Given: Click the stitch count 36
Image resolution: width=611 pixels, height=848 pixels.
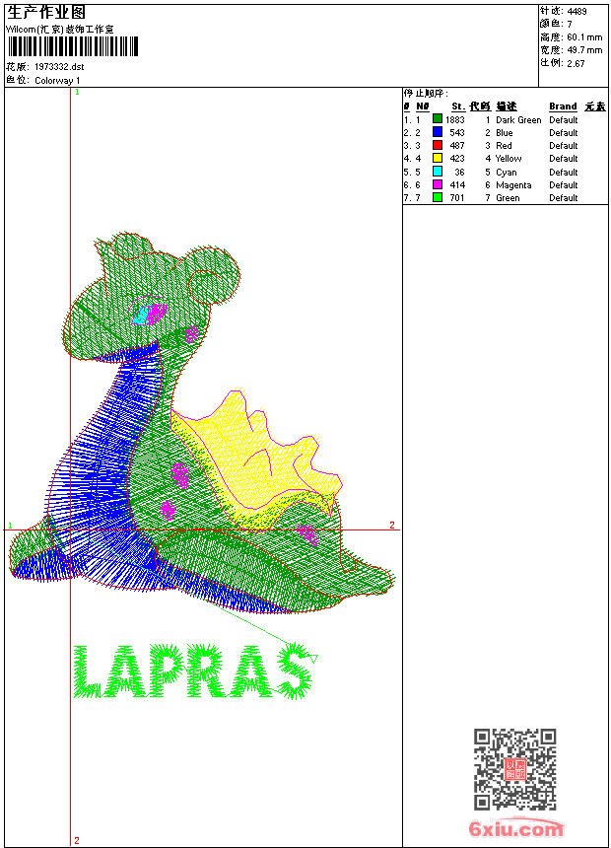Looking at the screenshot, I should [x=459, y=172].
